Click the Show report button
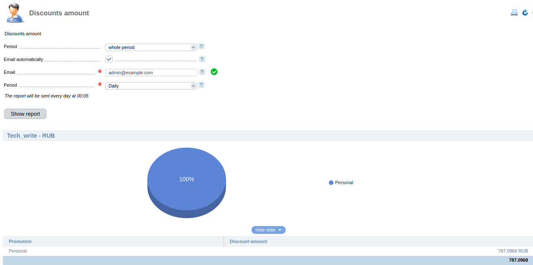 click(x=25, y=114)
